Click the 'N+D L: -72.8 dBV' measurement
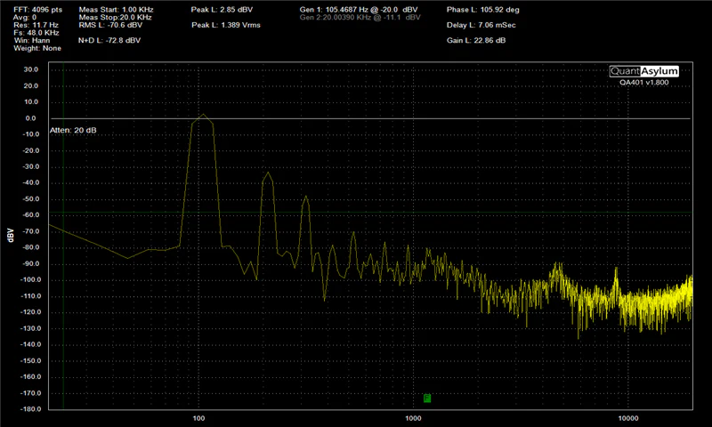 click(109, 40)
